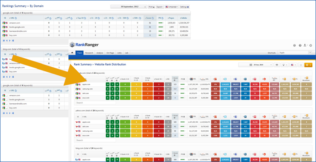
Task: Click the star favorite icon
Action: tap(301, 65)
